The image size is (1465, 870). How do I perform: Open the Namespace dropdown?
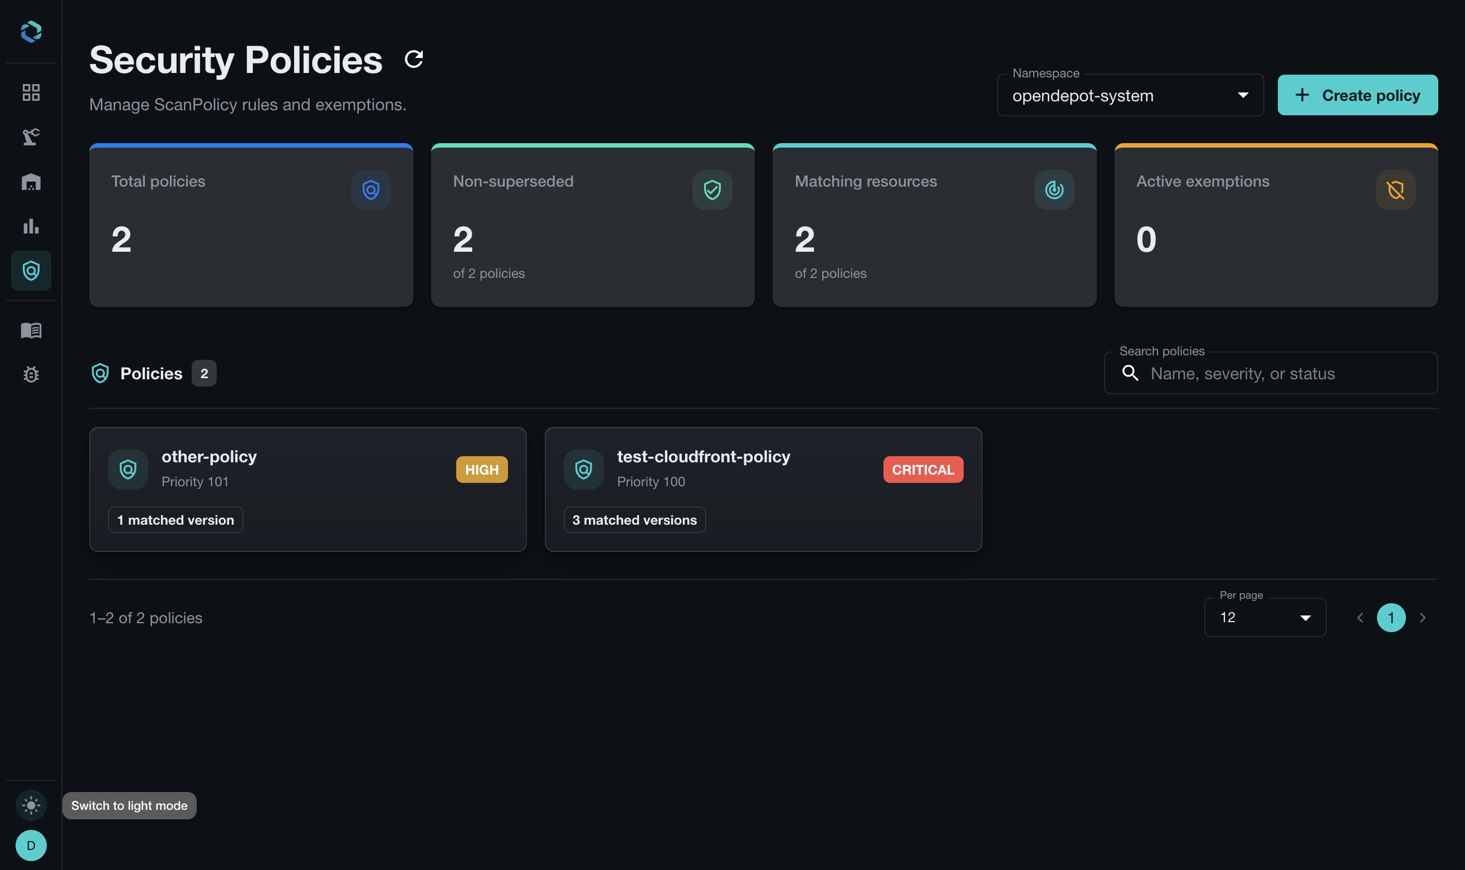[x=1130, y=95]
